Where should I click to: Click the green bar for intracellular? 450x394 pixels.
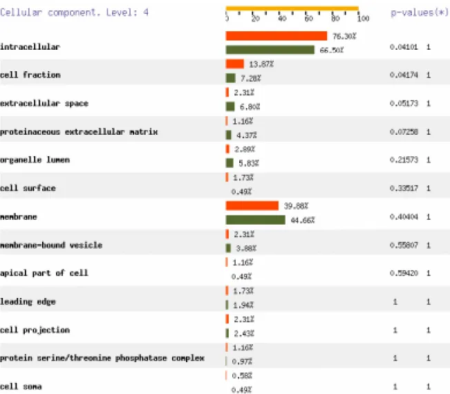point(270,50)
